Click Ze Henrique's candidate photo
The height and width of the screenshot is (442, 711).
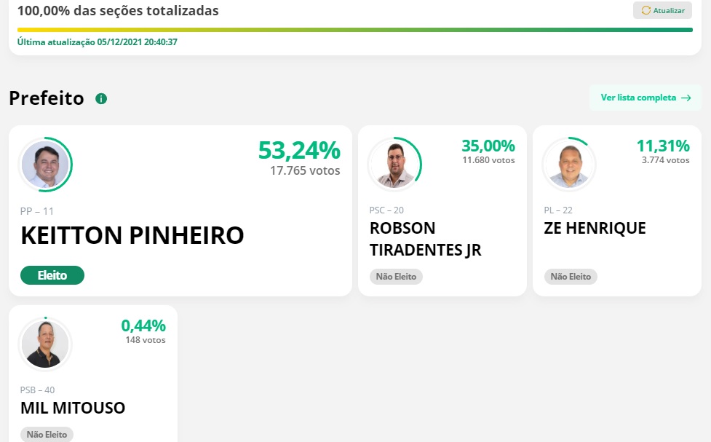point(568,164)
